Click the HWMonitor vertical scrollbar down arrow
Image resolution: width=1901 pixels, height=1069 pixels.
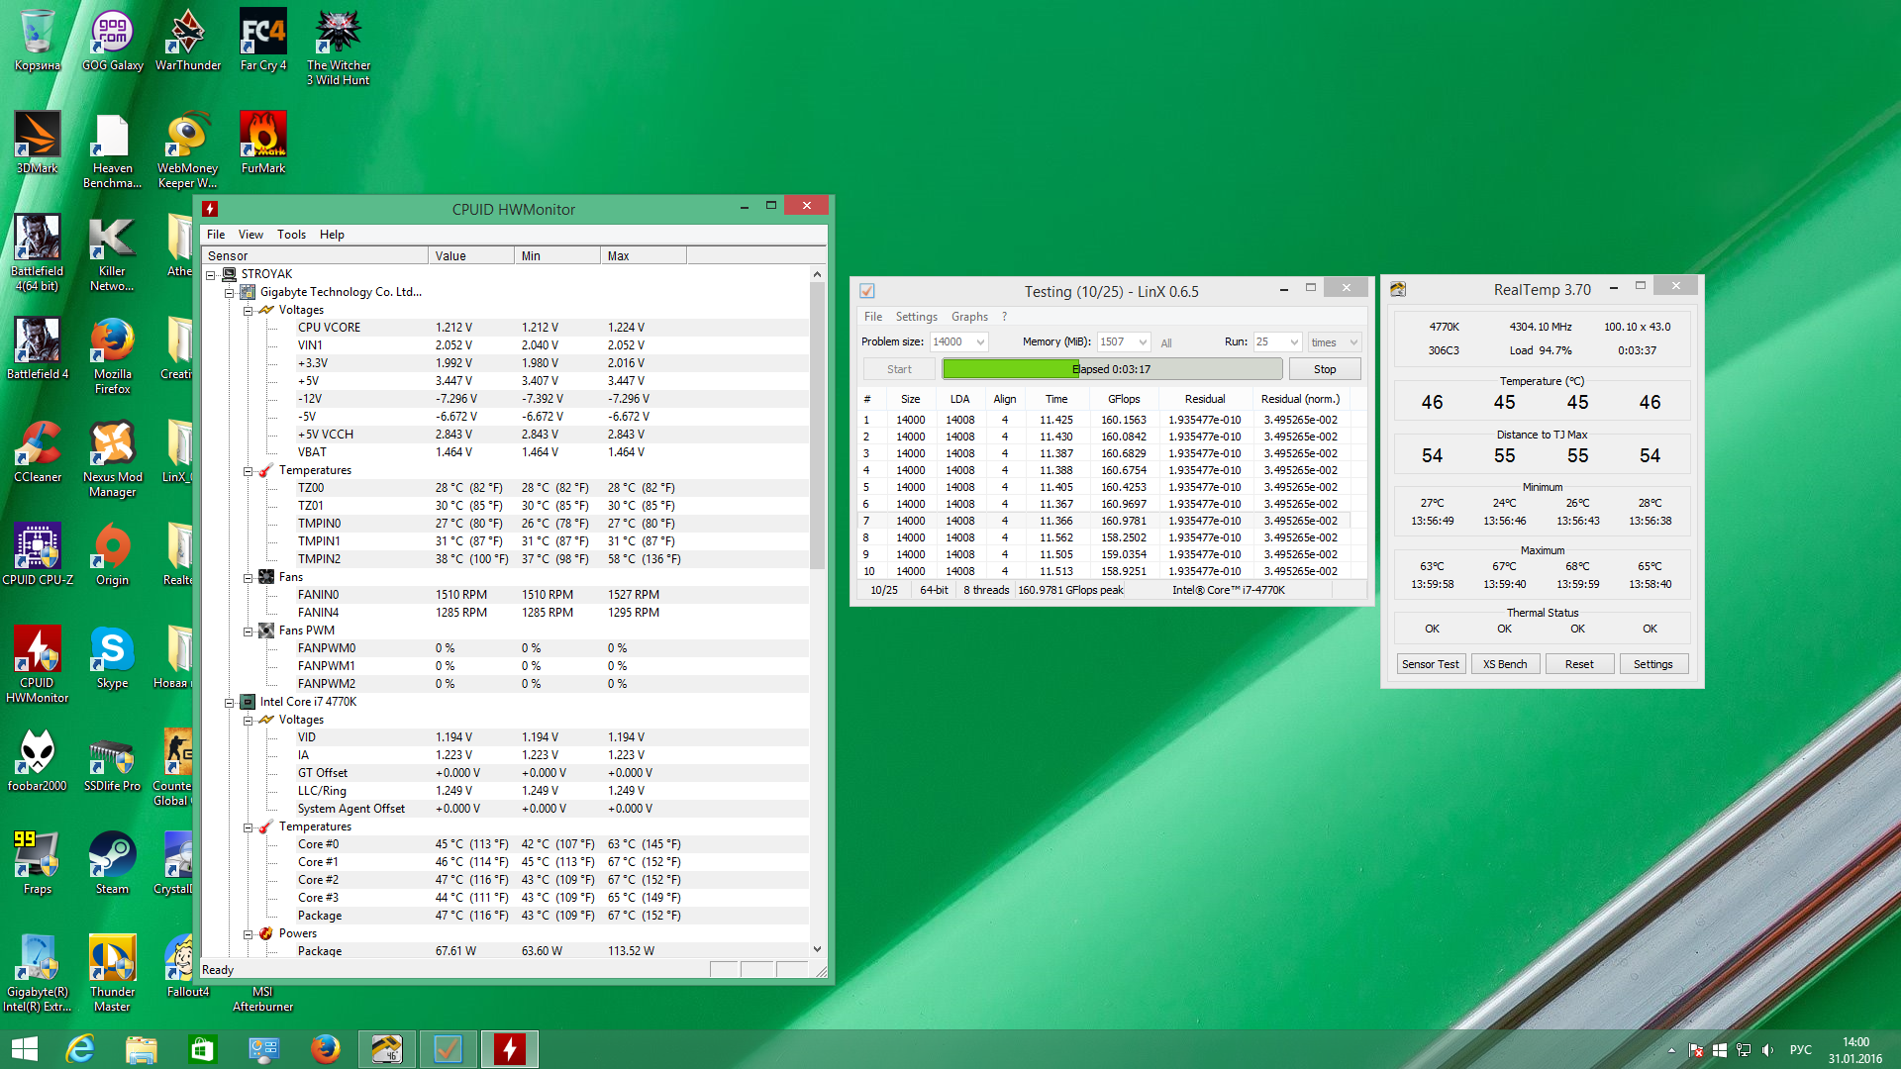817,948
